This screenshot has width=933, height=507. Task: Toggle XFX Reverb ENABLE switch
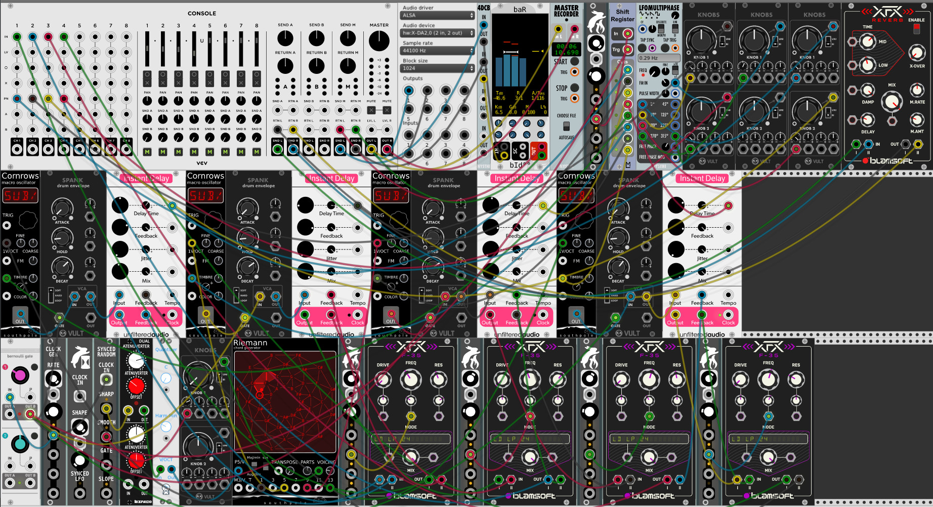tap(916, 29)
